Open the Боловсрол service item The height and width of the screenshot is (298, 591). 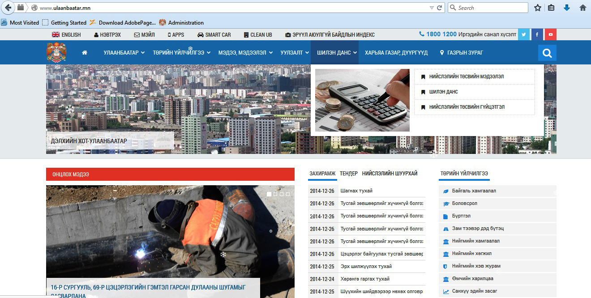point(464,203)
